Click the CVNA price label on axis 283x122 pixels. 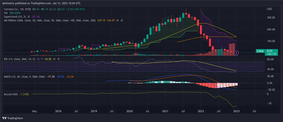pos(260,51)
